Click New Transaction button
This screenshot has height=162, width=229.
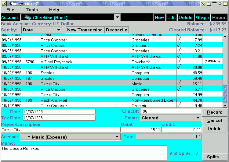click(85, 30)
